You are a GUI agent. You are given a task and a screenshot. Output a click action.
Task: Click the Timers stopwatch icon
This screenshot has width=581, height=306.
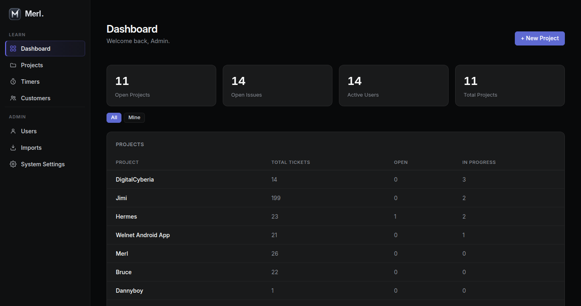(13, 82)
